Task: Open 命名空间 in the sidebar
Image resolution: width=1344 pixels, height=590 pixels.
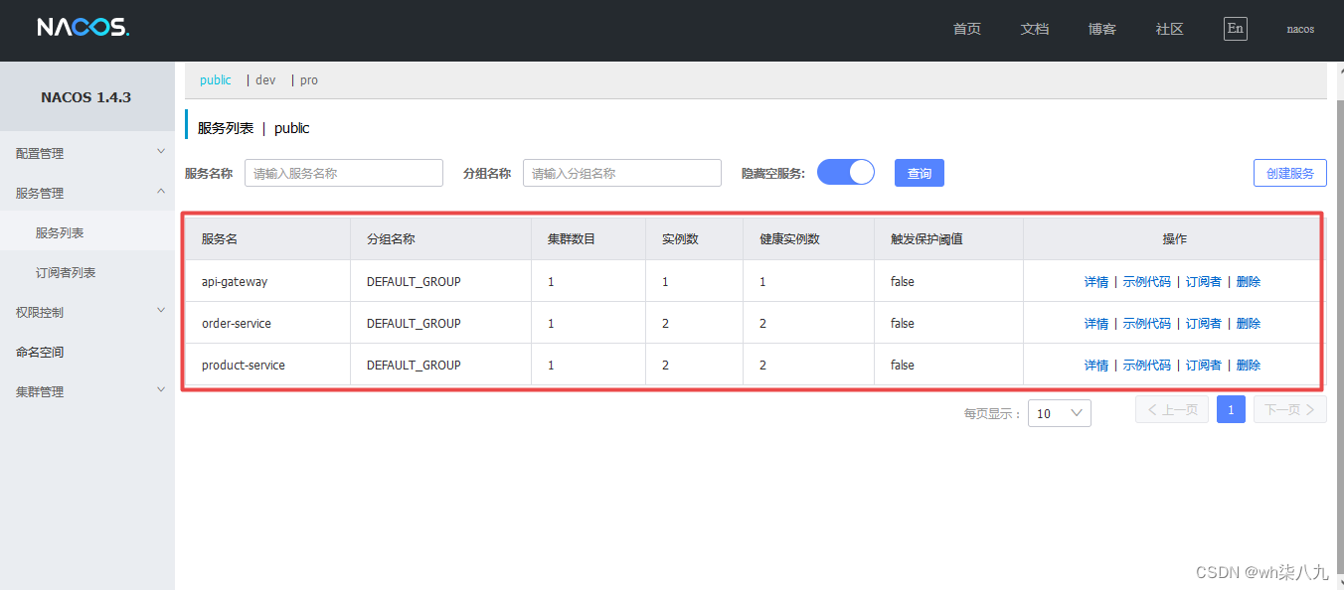Action: pyautogui.click(x=87, y=352)
